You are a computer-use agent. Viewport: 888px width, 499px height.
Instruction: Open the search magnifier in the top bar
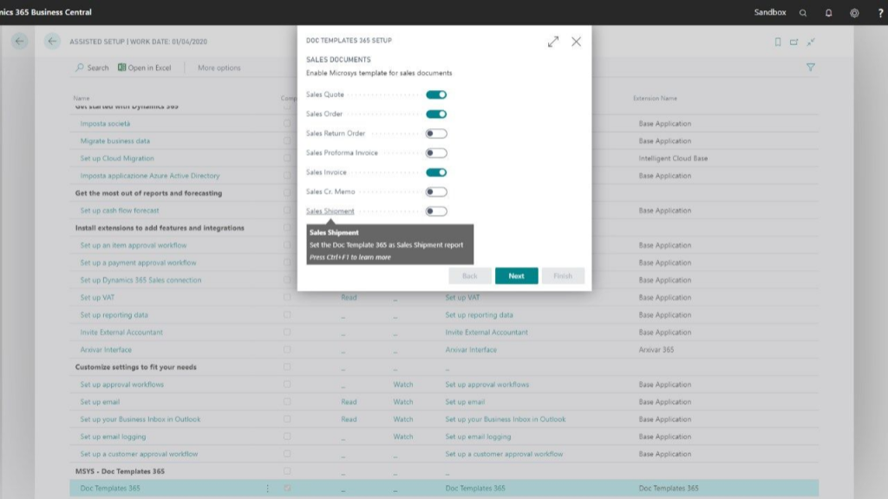803,13
